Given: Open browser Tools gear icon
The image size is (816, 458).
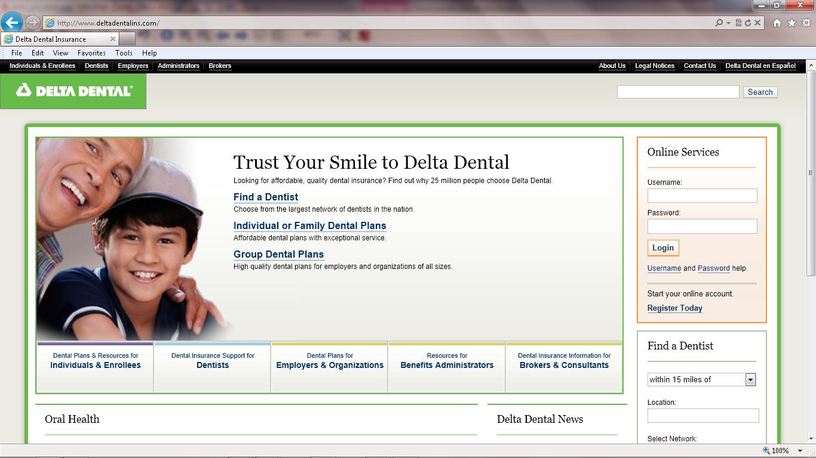Looking at the screenshot, I should (x=806, y=23).
